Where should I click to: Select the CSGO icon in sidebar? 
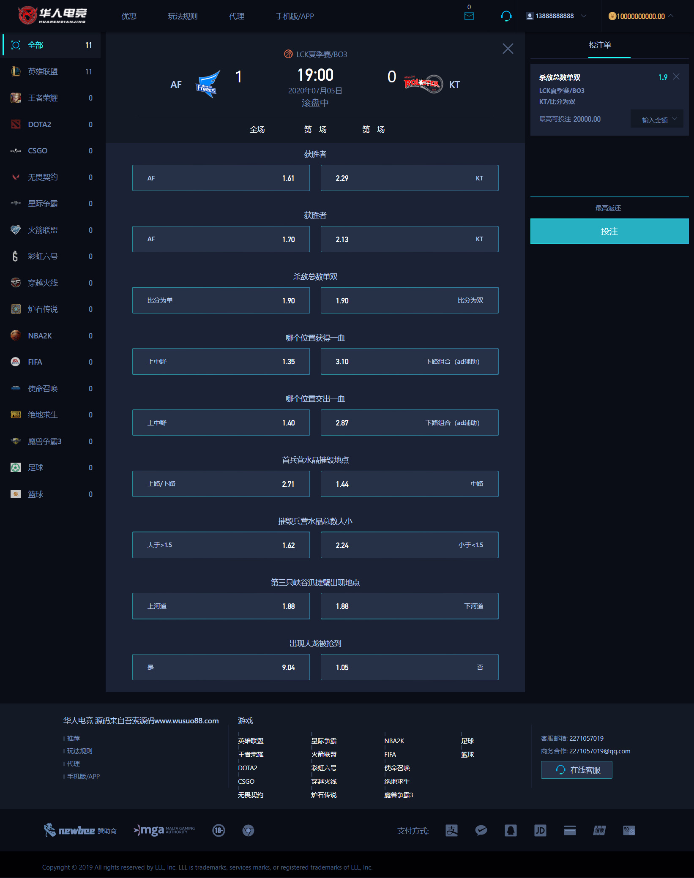pyautogui.click(x=16, y=150)
